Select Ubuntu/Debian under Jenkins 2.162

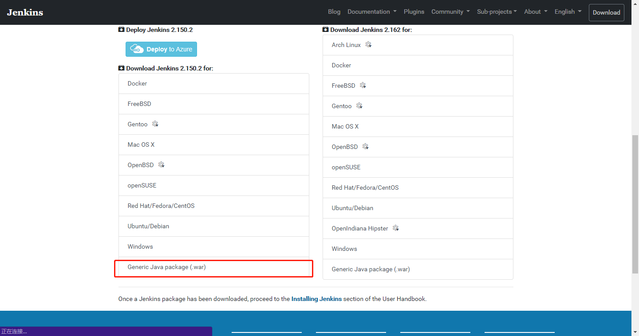tap(418, 208)
